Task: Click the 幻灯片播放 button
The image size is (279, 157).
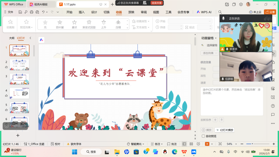Action: click(224, 130)
